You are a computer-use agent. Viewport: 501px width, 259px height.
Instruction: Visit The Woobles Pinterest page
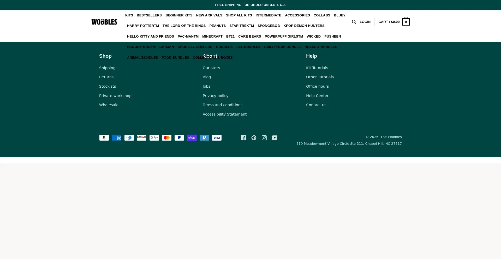[254, 138]
